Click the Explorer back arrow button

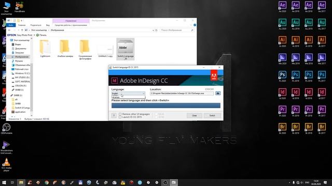click(9, 30)
